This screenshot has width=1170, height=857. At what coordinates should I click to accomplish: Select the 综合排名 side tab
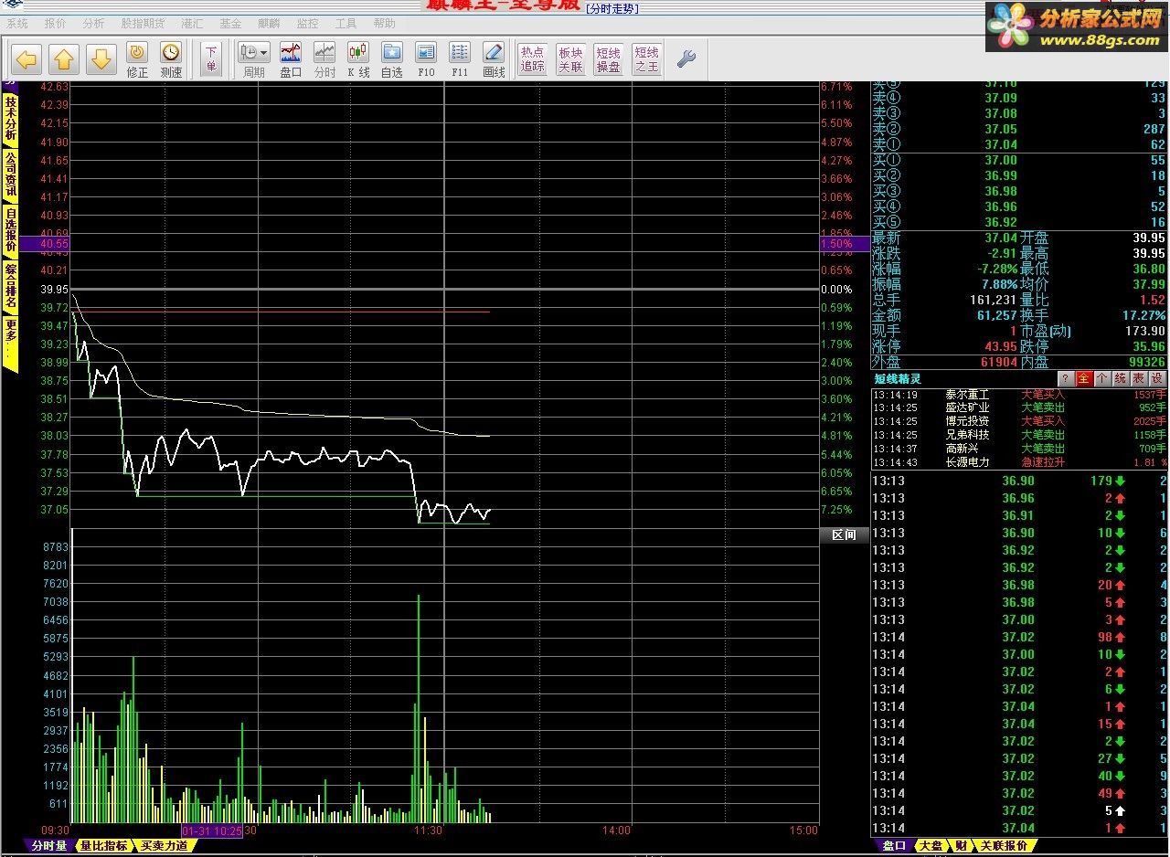[10, 285]
